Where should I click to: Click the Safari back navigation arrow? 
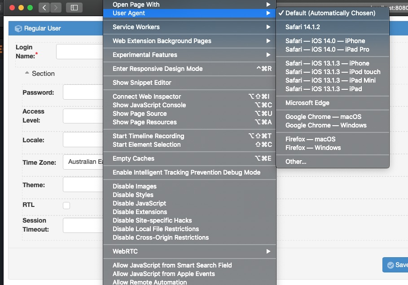click(44, 8)
